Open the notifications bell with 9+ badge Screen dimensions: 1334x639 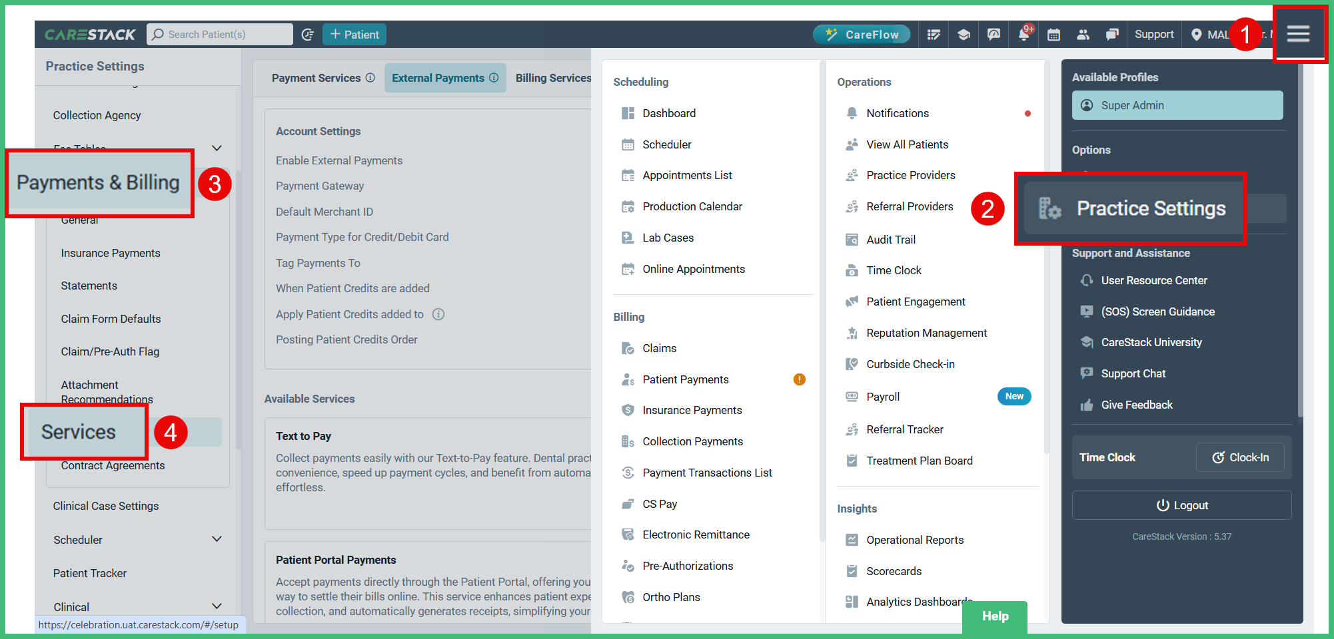coord(1024,34)
